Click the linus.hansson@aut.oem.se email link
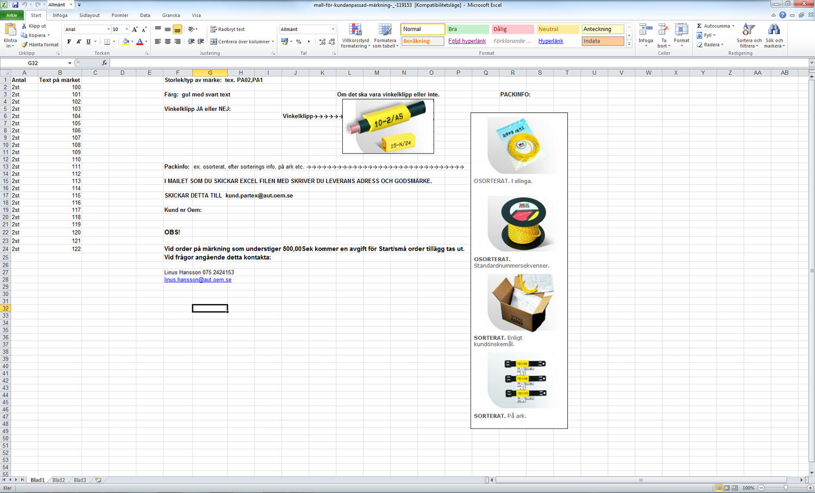Screen dimensions: 815x493 (x=198, y=280)
